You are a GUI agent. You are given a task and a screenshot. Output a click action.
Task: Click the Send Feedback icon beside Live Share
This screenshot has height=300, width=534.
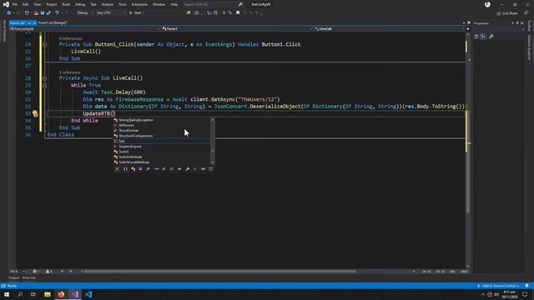pyautogui.click(x=526, y=13)
